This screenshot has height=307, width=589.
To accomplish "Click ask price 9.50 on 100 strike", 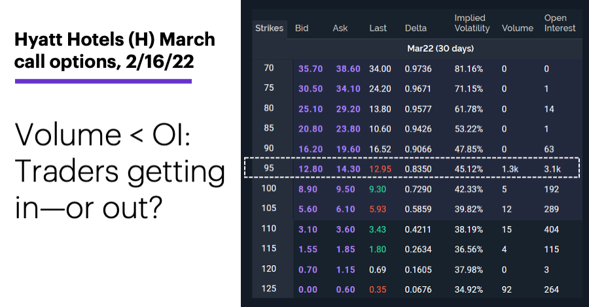I will point(345,189).
